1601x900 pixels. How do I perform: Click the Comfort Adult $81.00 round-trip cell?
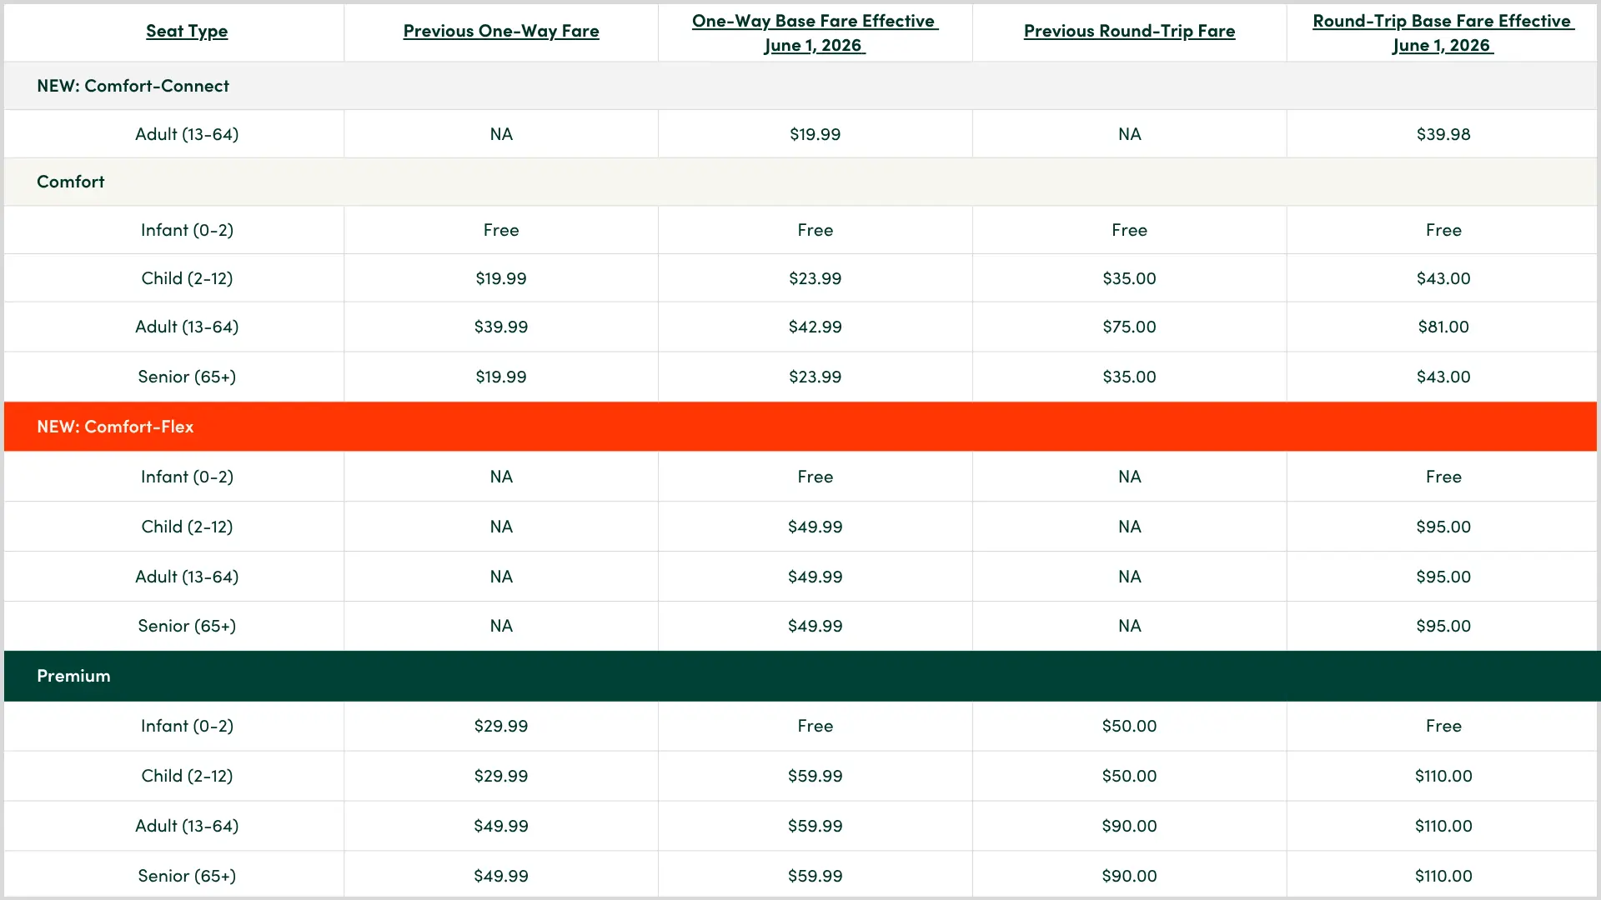point(1443,327)
